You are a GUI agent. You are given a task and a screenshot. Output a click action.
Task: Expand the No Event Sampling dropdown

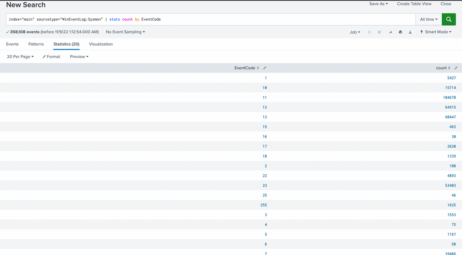tap(125, 32)
